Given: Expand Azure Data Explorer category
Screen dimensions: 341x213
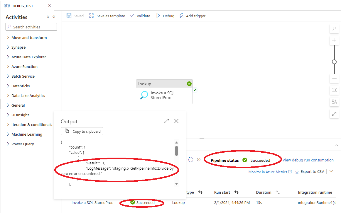Looking at the screenshot, I should (26, 57).
